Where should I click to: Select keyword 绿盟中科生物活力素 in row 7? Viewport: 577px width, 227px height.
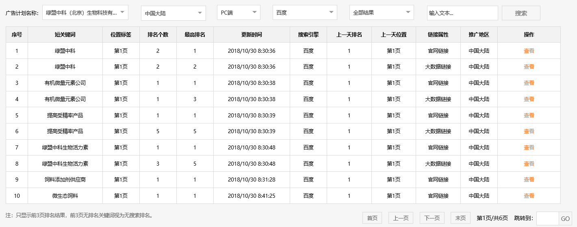click(65, 147)
